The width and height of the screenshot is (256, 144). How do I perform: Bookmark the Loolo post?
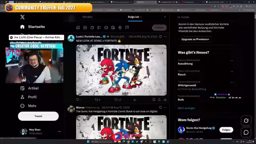[x=154, y=100]
